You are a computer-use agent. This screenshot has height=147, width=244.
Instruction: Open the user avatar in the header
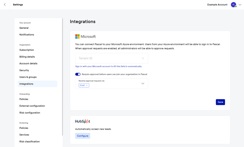click(x=233, y=5)
